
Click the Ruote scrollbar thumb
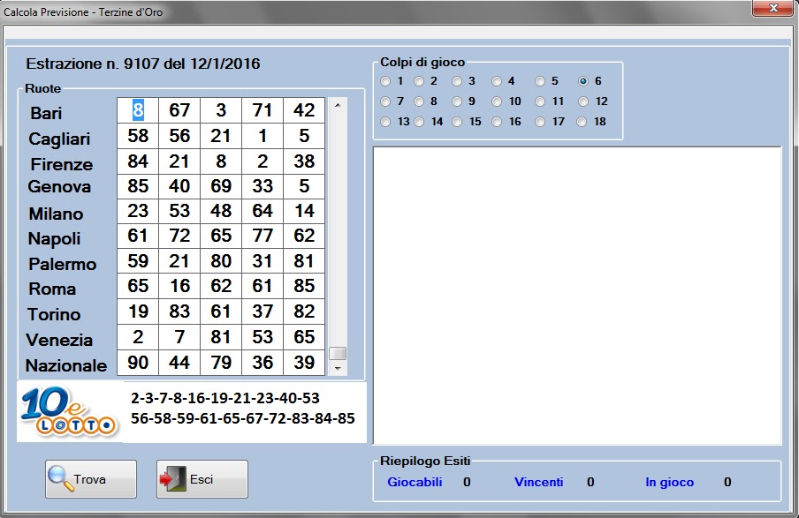click(x=338, y=353)
